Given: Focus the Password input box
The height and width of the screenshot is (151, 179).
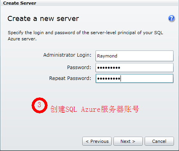Looking at the screenshot, I should (x=135, y=68).
